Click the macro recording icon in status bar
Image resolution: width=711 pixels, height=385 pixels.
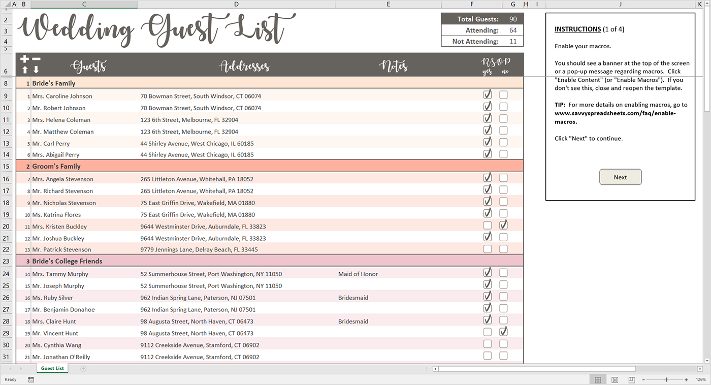(x=31, y=380)
